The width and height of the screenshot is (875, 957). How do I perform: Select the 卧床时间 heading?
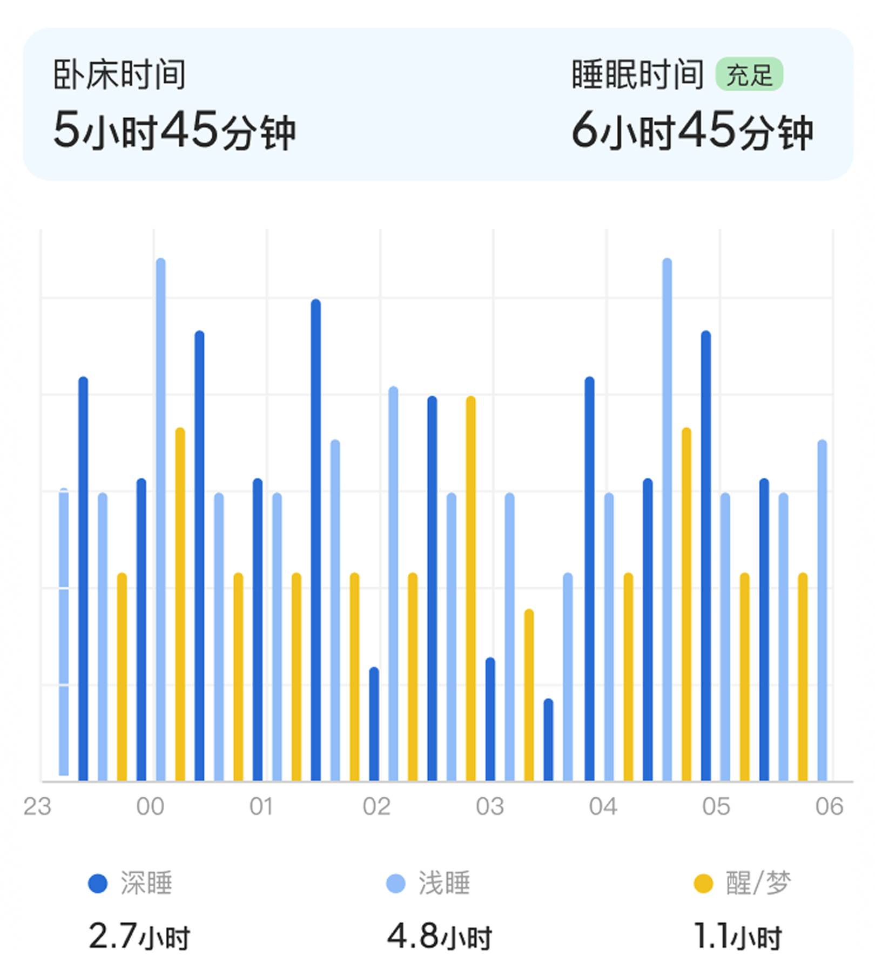click(119, 74)
